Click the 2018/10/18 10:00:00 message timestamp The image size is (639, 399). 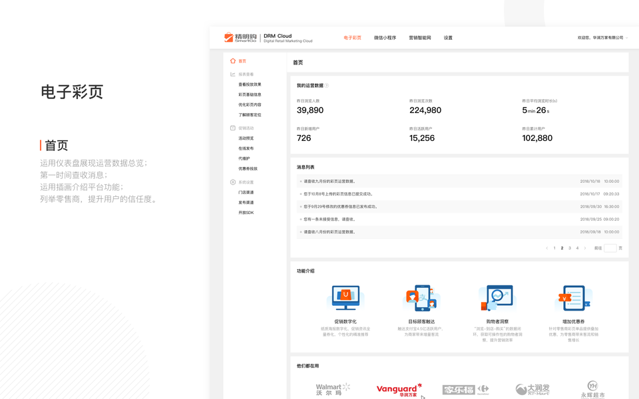tap(600, 181)
